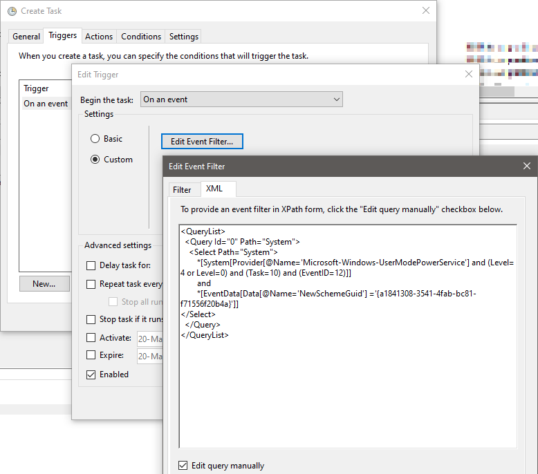Close the Edit Trigger dialog
538x474 pixels.
(x=469, y=74)
